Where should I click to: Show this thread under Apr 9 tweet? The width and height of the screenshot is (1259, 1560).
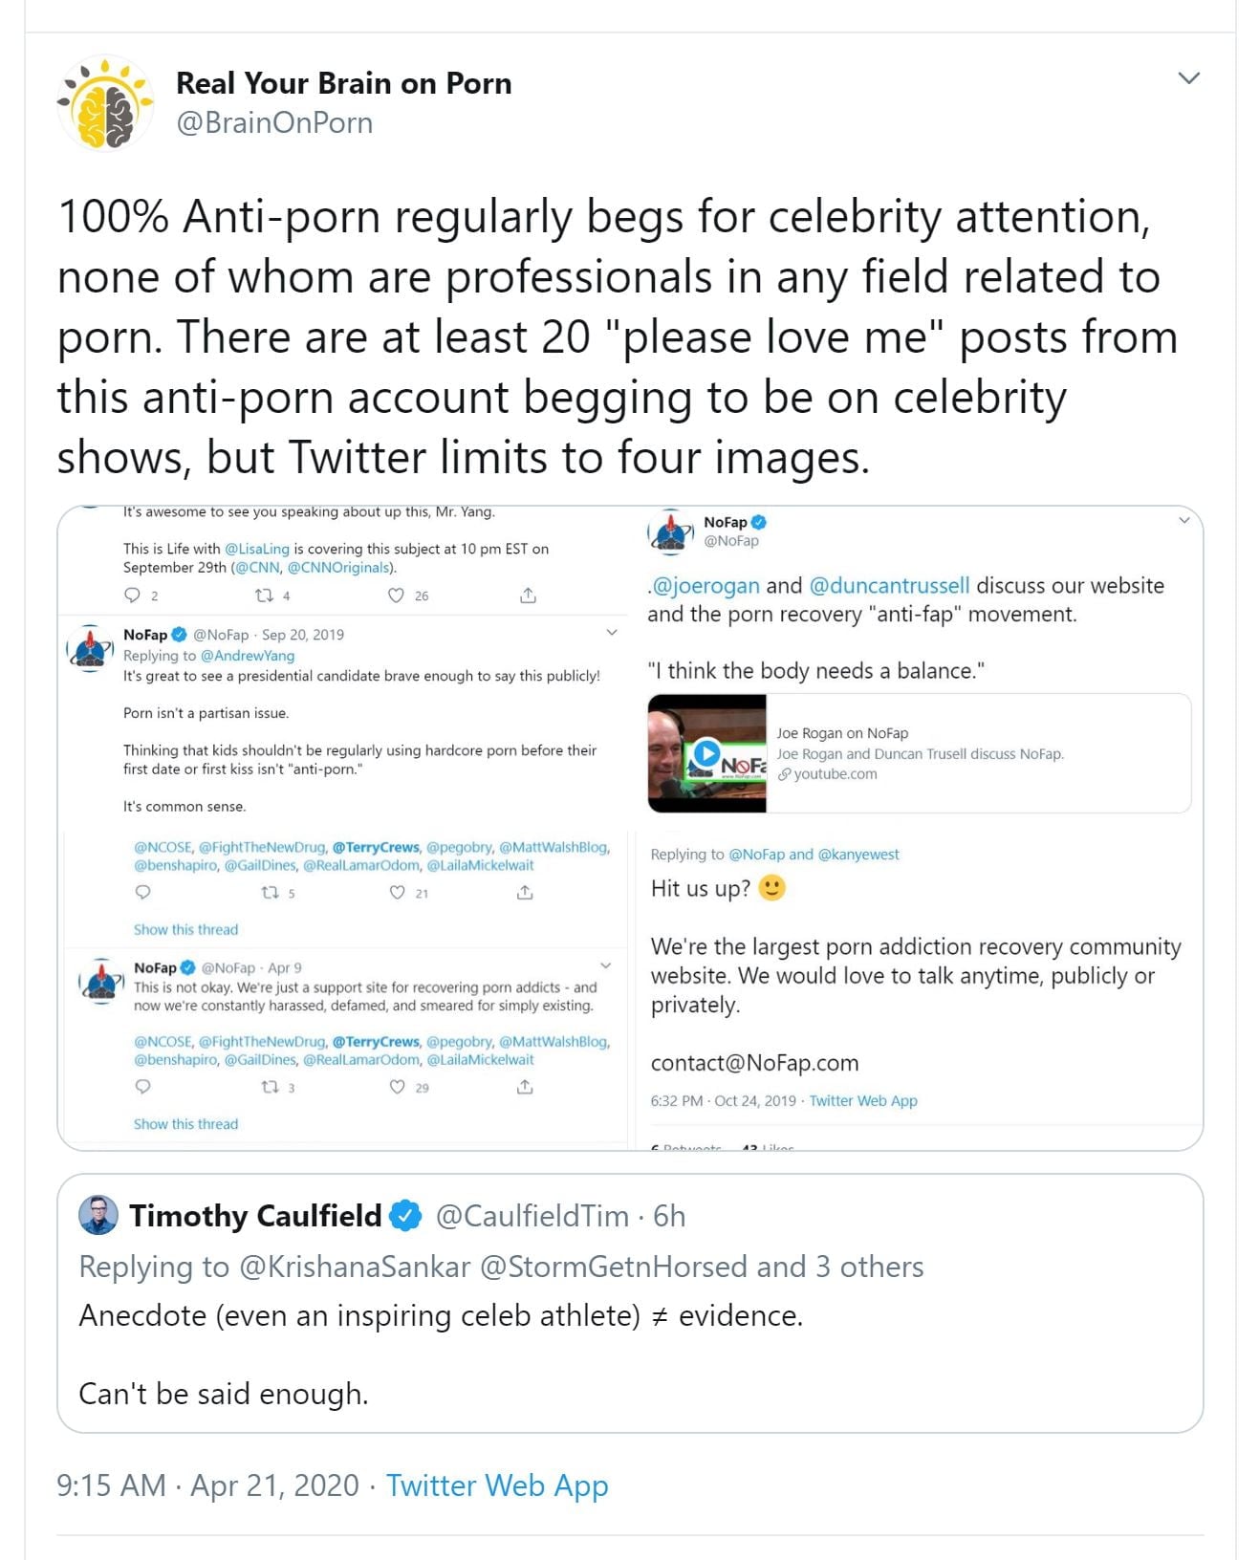tap(185, 1124)
